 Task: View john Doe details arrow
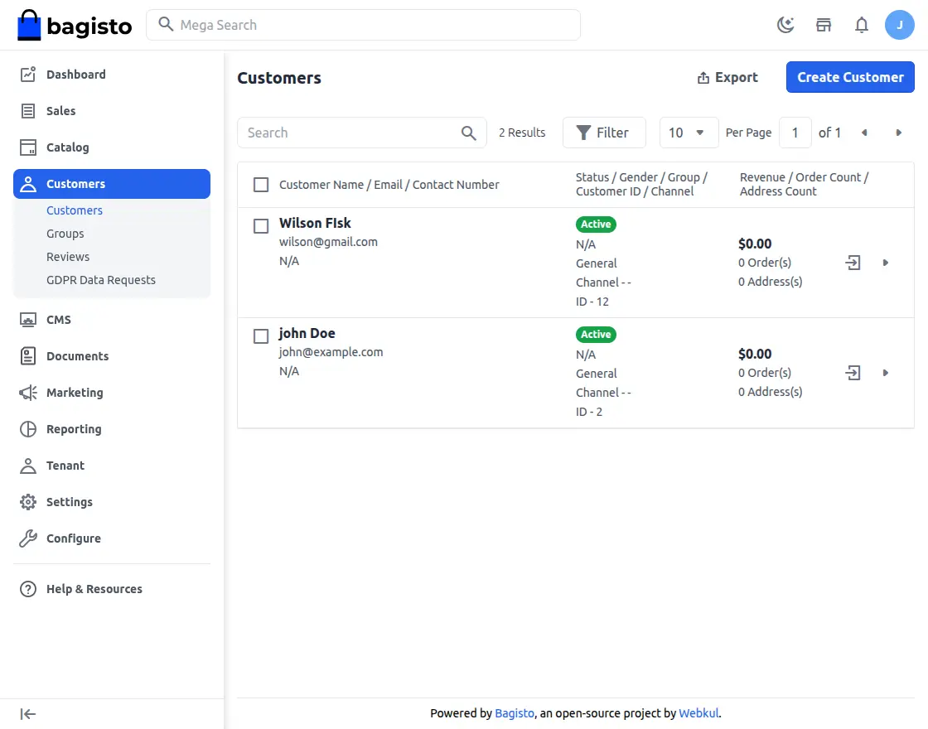886,373
